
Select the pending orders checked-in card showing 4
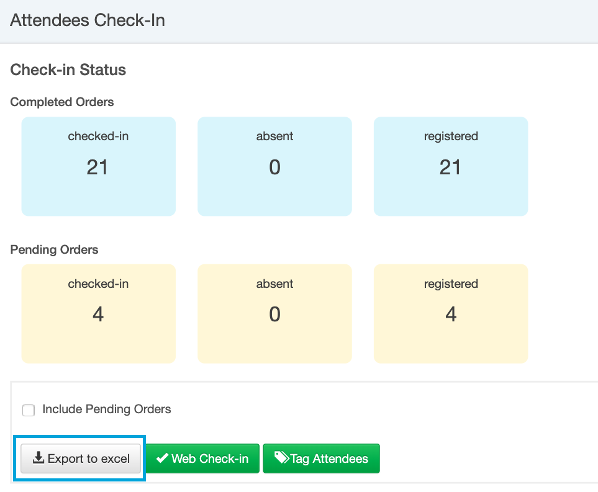98,314
